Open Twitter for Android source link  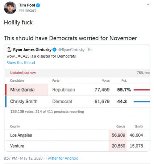62,158
